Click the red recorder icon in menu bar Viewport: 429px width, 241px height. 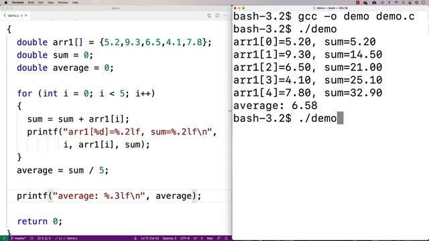point(357,3)
